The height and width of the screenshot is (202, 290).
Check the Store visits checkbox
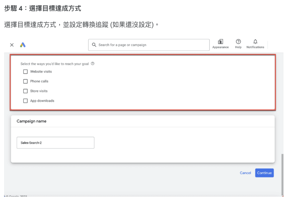pyautogui.click(x=25, y=91)
